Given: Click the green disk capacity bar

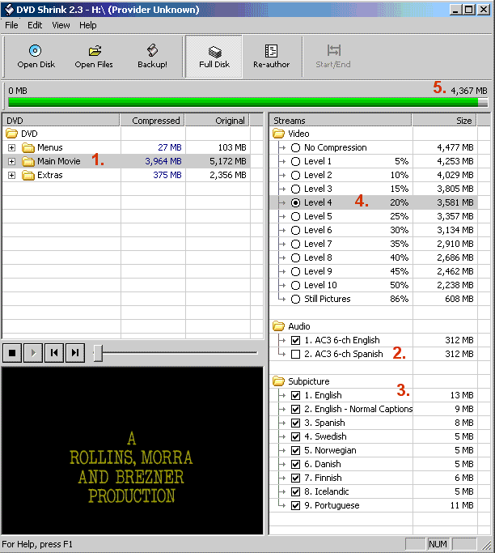Looking at the screenshot, I should point(247,102).
